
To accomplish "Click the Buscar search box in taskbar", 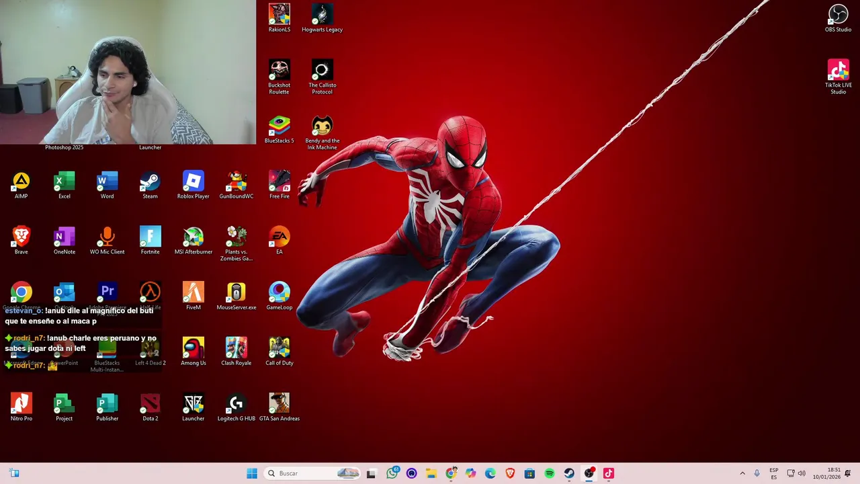I will coord(312,473).
